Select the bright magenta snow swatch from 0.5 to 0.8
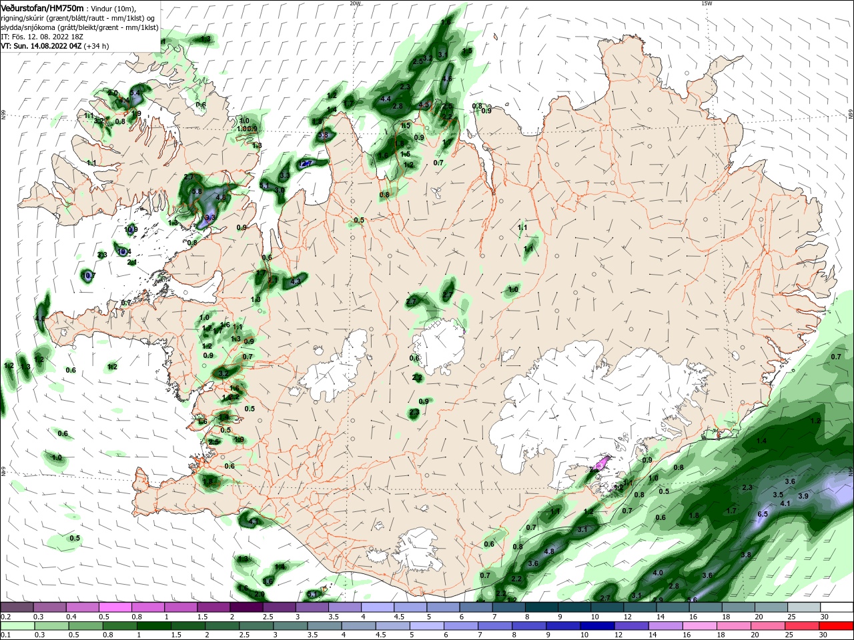 coord(115,607)
